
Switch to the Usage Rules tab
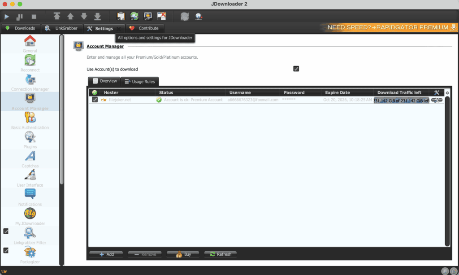tap(140, 81)
